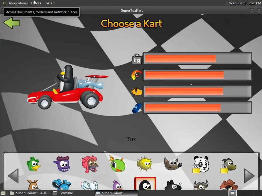Screen dimensions: 262x196
Task: Click the maximum speed stat bar
Action: (x=197, y=75)
